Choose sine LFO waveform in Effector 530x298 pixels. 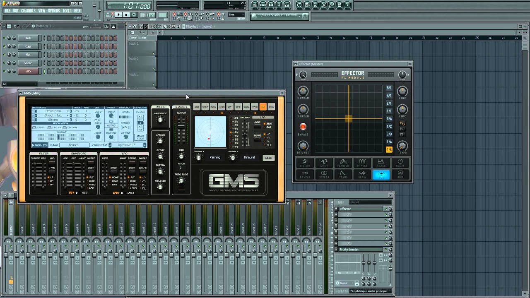tap(402, 124)
